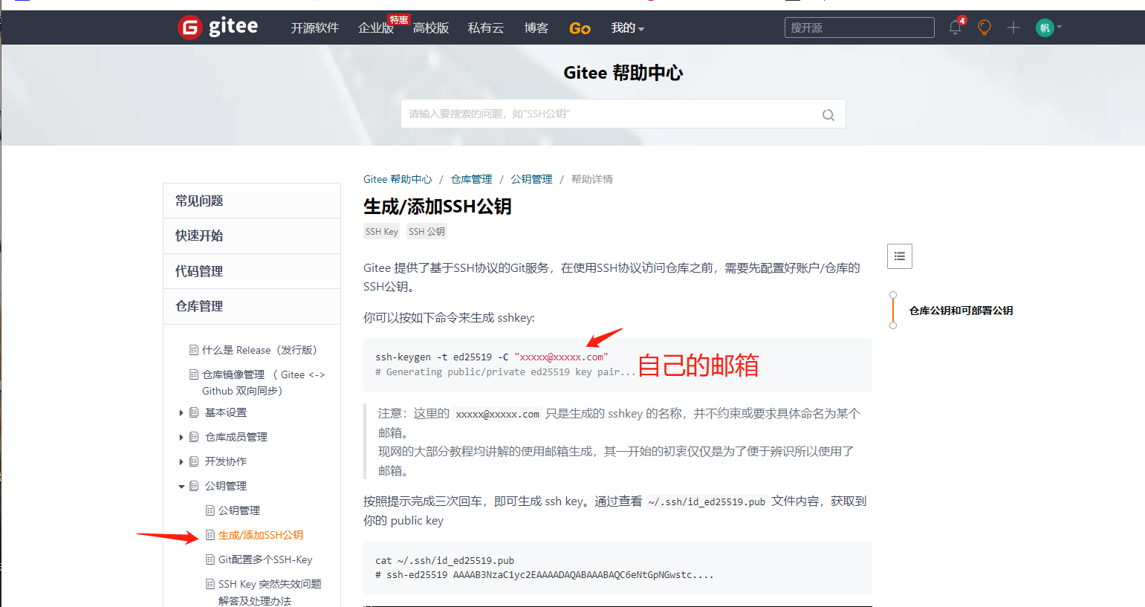This screenshot has height=607, width=1145.
Task: Expand the 开发协作 tree node
Action: 181,461
